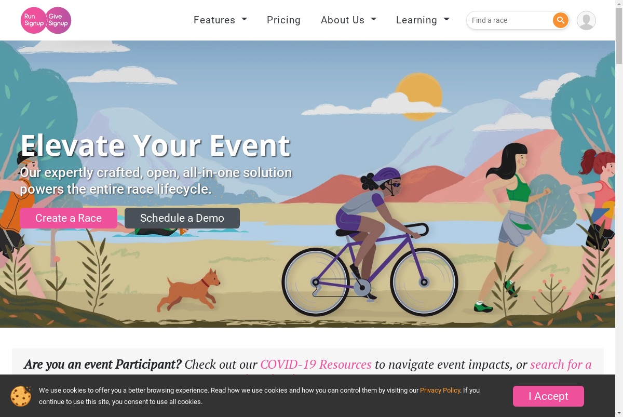This screenshot has width=623, height=417.
Task: Open the Privacy Policy link
Action: pyautogui.click(x=440, y=390)
